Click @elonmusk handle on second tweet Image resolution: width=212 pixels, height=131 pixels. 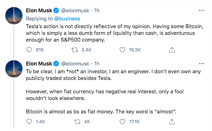(75, 63)
